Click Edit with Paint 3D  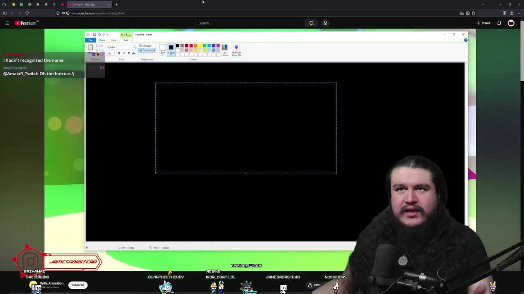pyautogui.click(x=236, y=50)
